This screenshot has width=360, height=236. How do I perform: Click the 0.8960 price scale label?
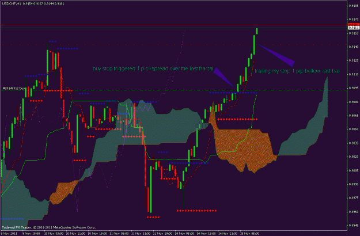click(354, 212)
